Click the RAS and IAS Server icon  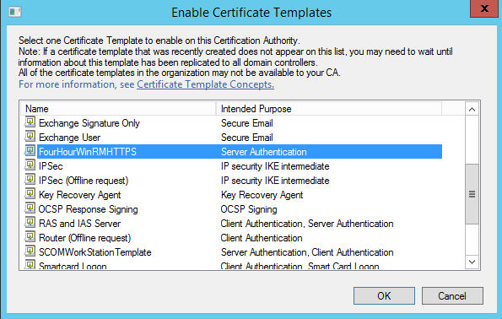[30, 223]
